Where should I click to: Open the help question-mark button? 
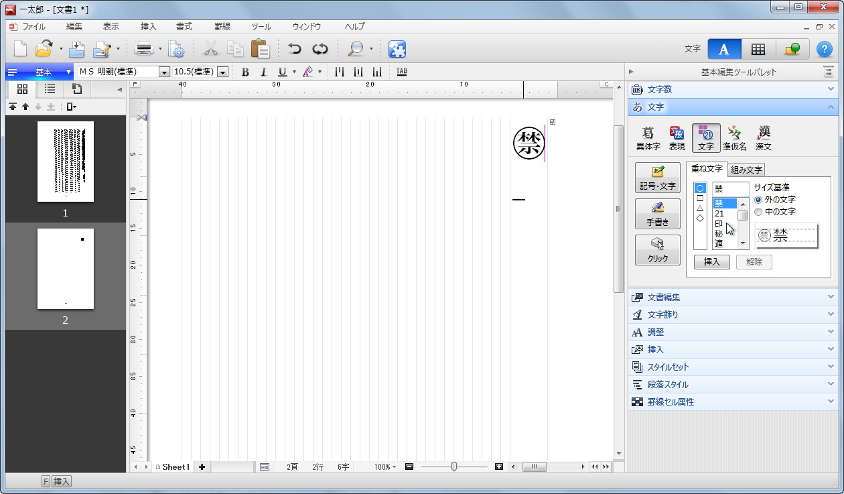click(x=824, y=49)
